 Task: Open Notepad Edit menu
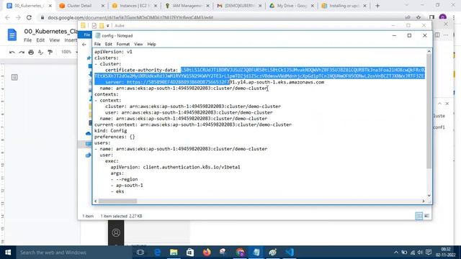109,44
